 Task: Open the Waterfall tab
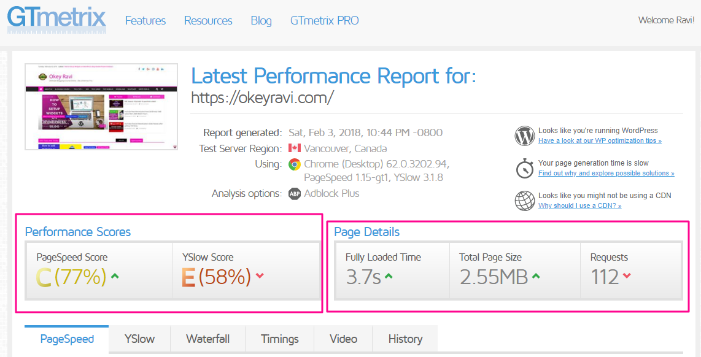208,339
